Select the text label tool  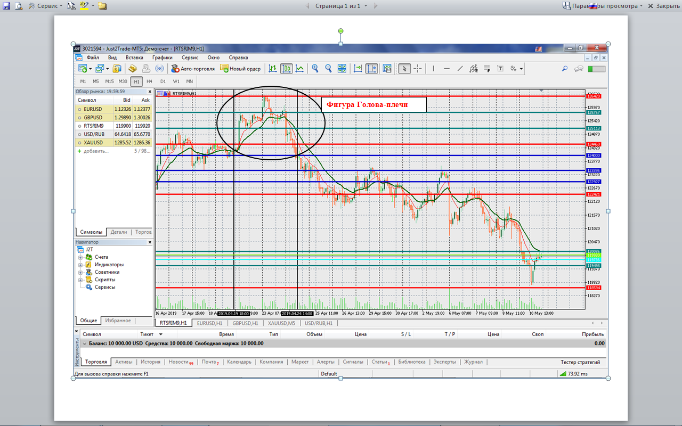tap(500, 69)
